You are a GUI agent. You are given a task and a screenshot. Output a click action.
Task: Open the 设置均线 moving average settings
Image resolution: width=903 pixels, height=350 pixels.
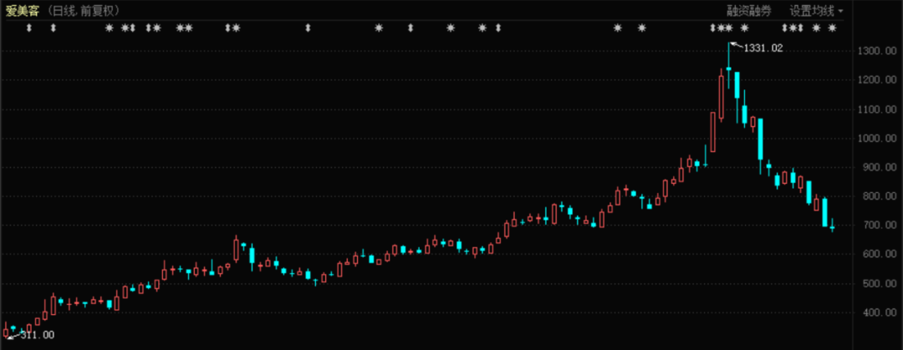811,11
